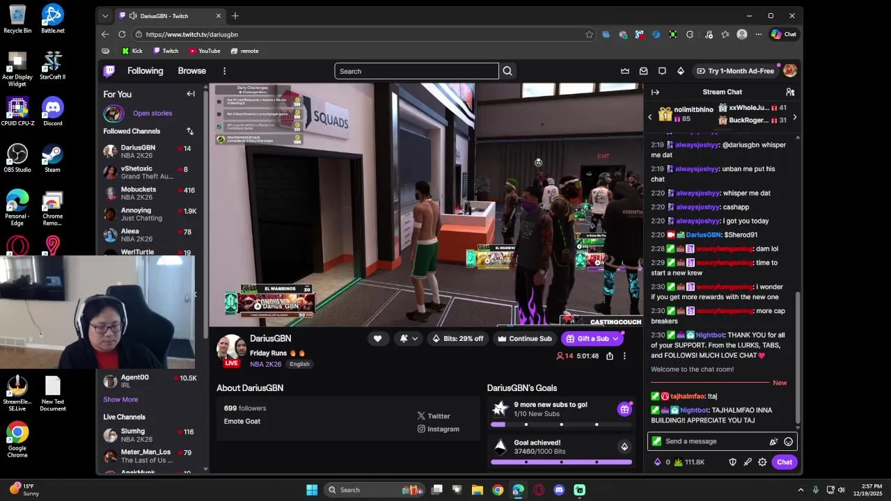Click the English language tag

tap(299, 364)
